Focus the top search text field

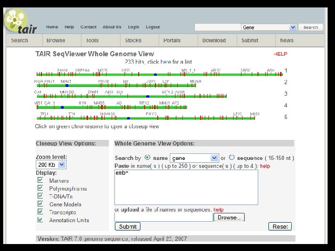point(218,27)
